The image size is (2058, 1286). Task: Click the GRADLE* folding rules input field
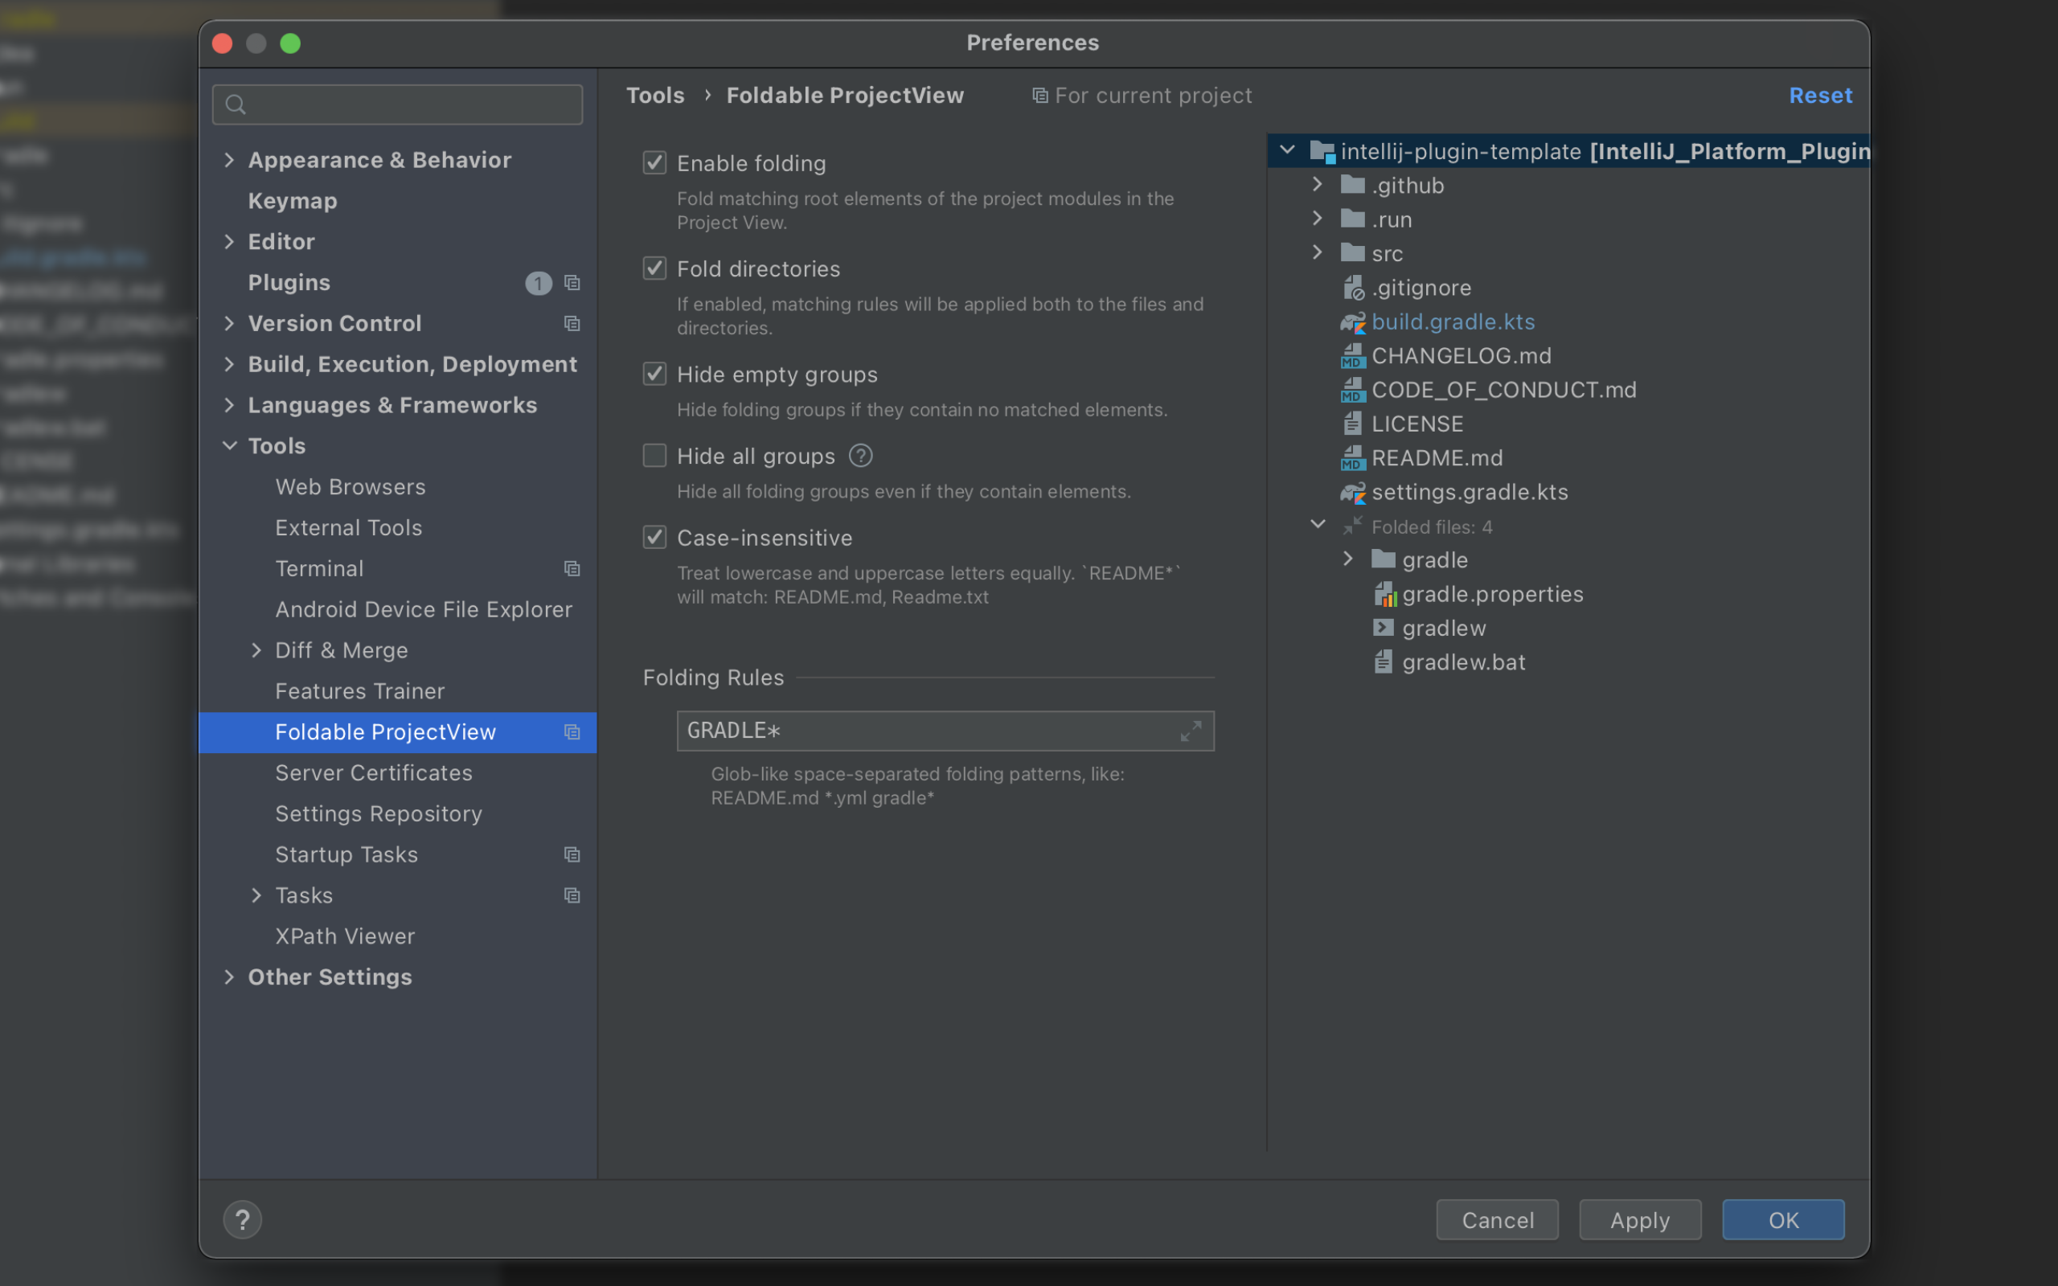[938, 731]
